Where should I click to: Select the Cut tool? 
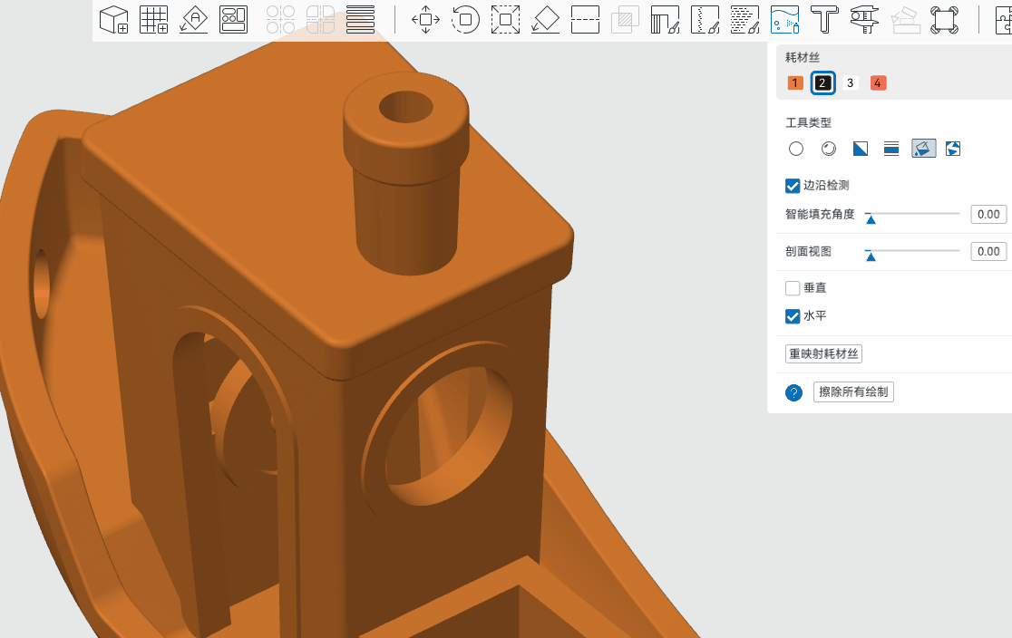pos(586,19)
